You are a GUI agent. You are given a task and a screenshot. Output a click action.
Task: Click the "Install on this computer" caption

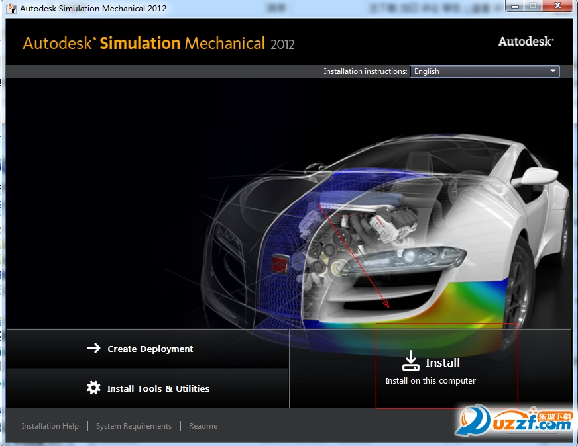[431, 381]
